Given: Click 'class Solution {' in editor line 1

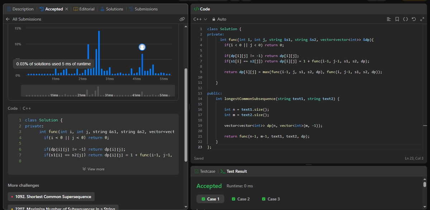Looking at the screenshot, I should click(224, 29).
